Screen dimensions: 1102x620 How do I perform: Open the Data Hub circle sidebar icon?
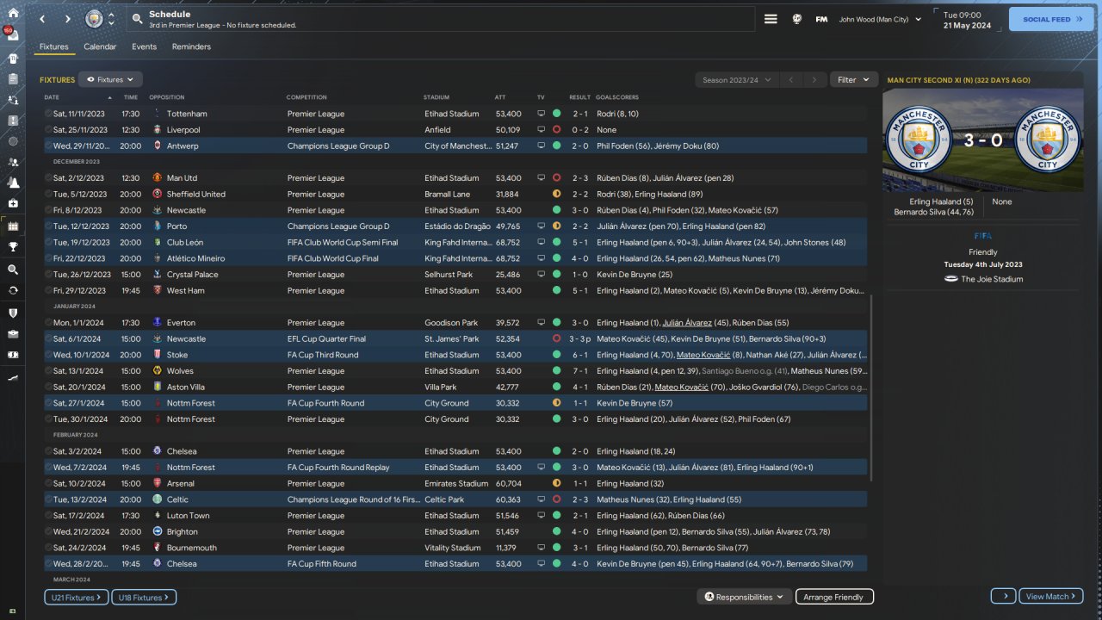pyautogui.click(x=13, y=141)
